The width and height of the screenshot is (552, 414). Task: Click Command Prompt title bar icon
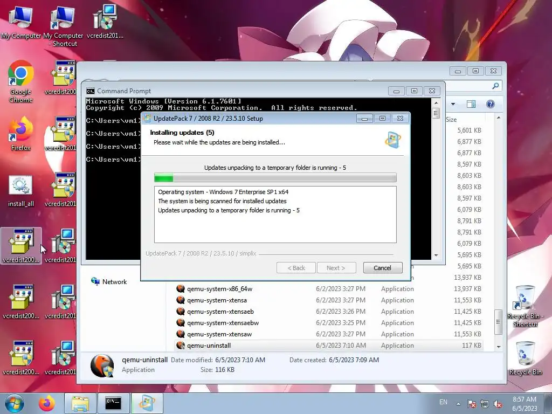coord(91,91)
